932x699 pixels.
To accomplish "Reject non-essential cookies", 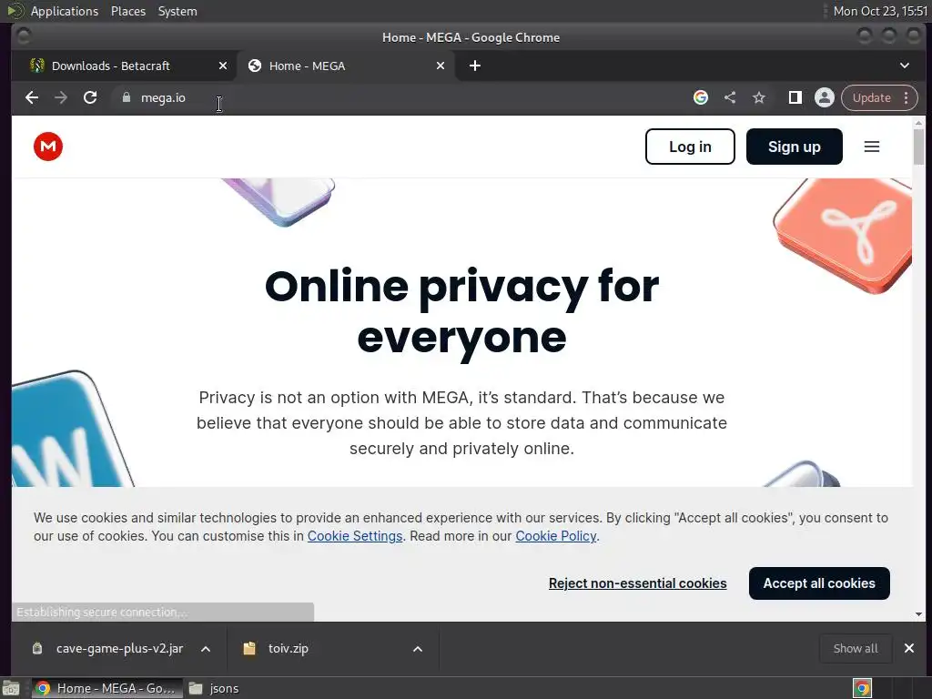I will click(x=637, y=583).
